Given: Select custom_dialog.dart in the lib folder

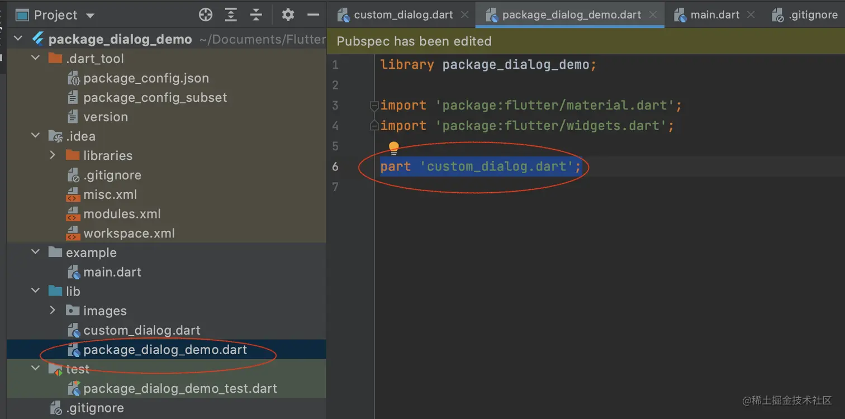Looking at the screenshot, I should pyautogui.click(x=142, y=330).
